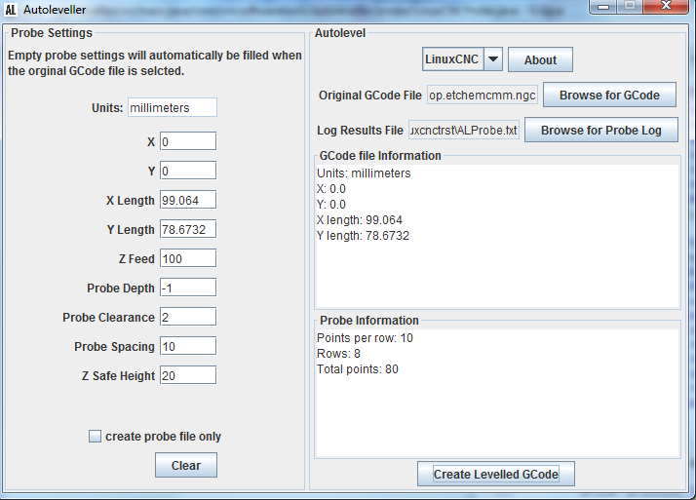
Task: Minimize the Autoleveller window
Action: click(602, 6)
